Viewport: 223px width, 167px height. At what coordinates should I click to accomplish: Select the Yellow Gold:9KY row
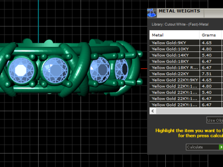186,43
